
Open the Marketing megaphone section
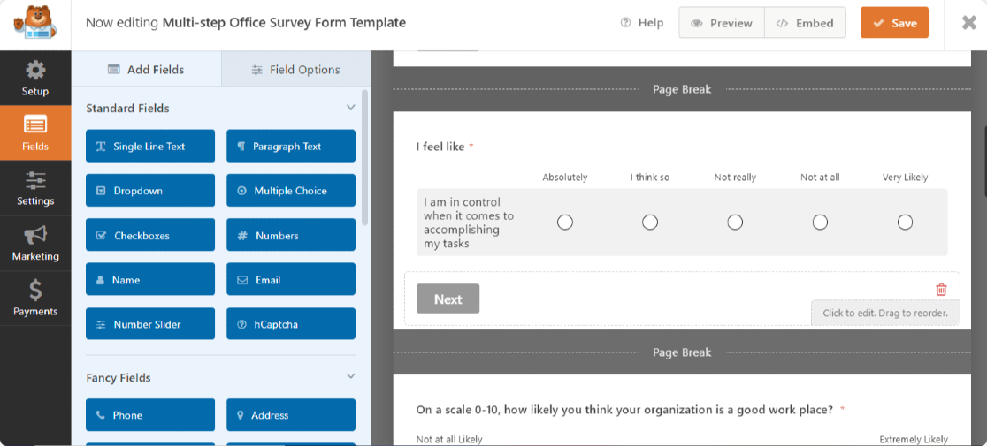tap(35, 243)
